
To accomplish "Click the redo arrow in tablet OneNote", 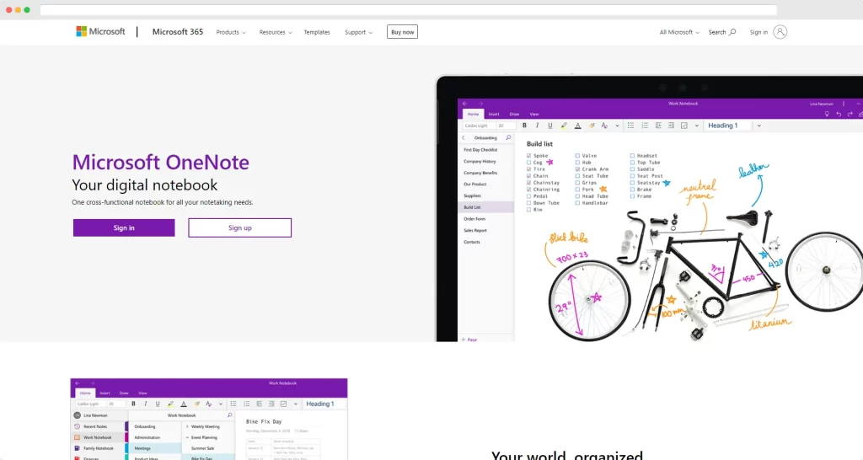I will coord(850,114).
